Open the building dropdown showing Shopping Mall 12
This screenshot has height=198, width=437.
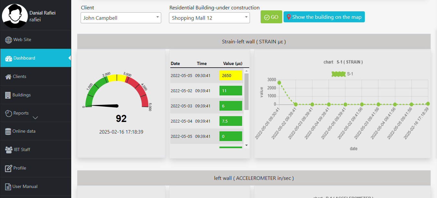(x=209, y=18)
